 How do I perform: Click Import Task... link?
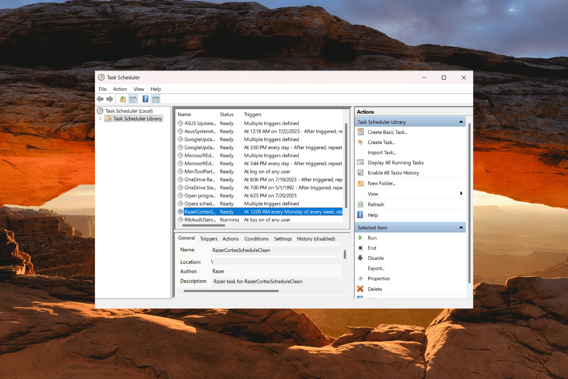click(382, 152)
